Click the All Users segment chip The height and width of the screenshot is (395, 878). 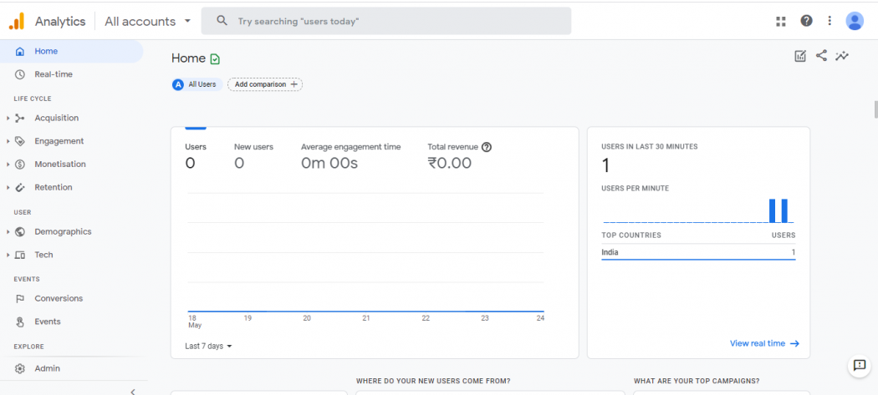click(197, 84)
